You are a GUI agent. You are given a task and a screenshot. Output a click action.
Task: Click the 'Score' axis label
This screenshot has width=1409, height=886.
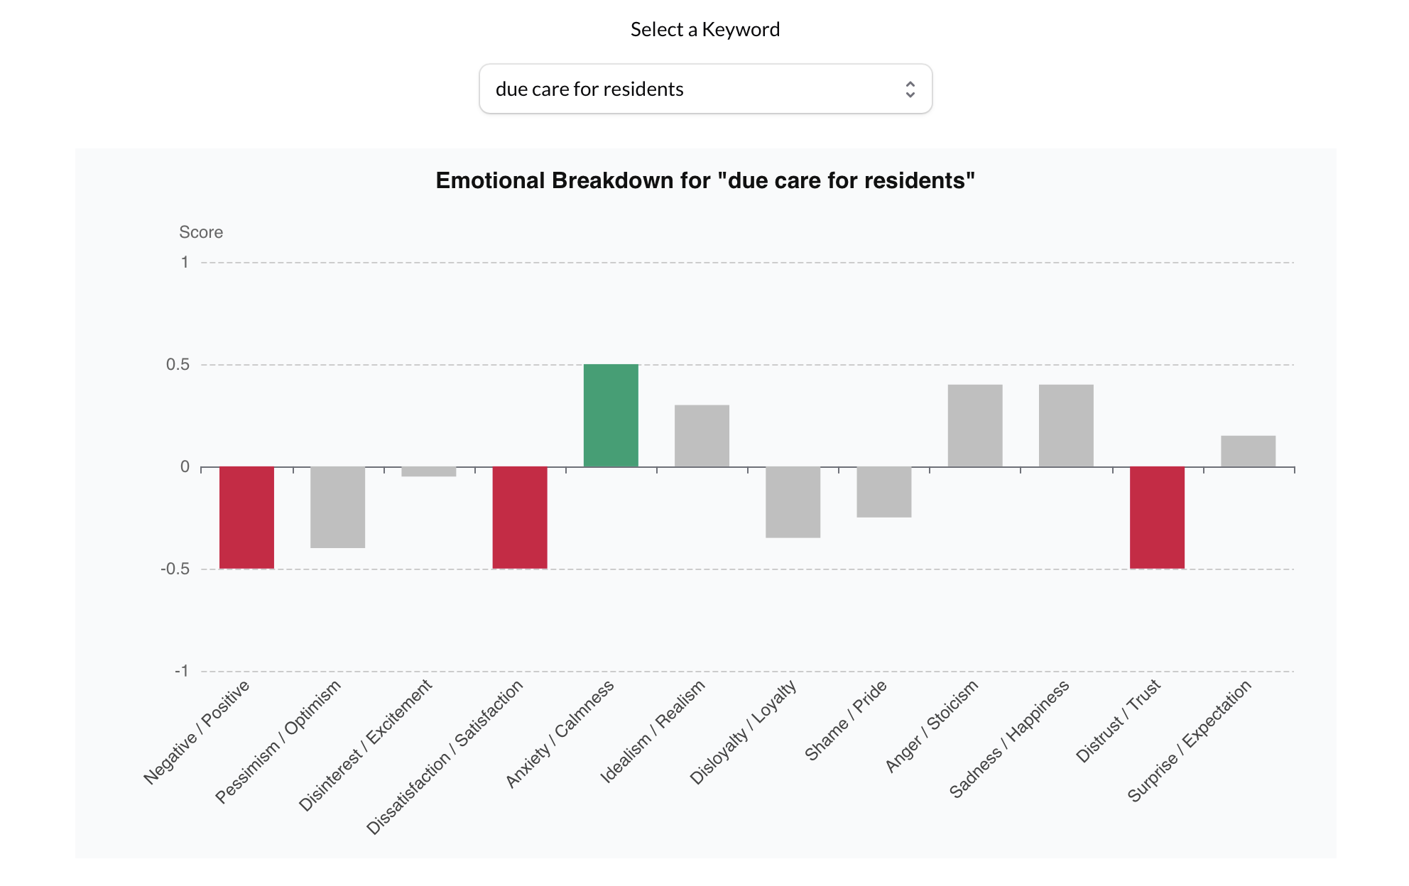click(x=201, y=231)
